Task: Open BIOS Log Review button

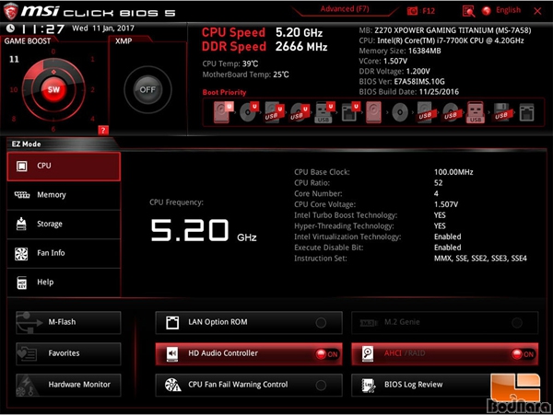Action: click(445, 385)
